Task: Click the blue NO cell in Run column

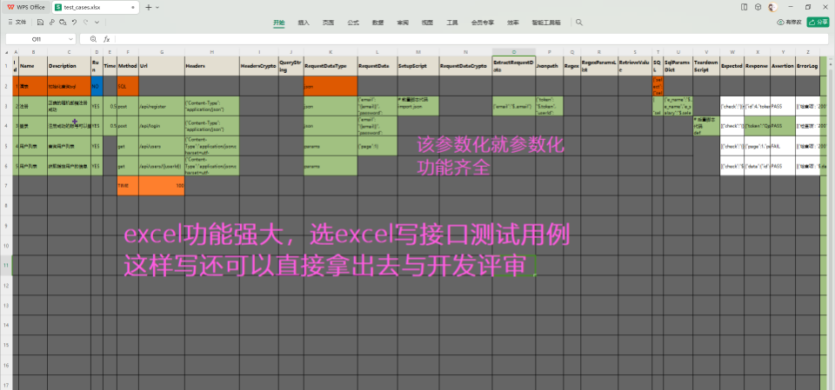Action: click(x=97, y=86)
